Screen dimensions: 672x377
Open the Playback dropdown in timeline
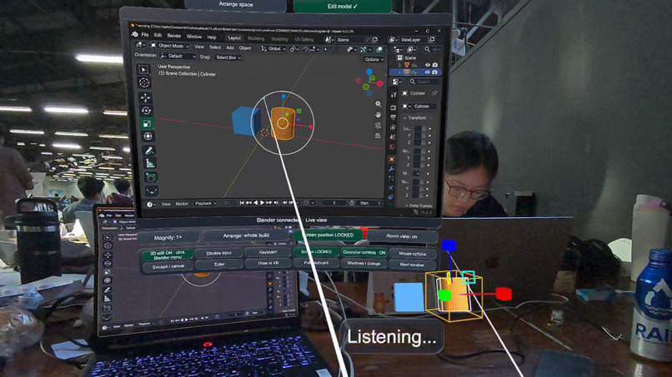[205, 204]
